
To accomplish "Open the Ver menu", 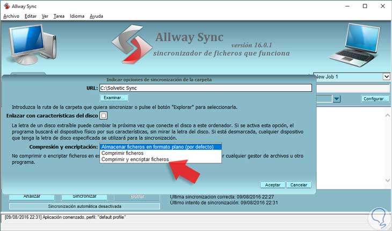I will (45, 16).
